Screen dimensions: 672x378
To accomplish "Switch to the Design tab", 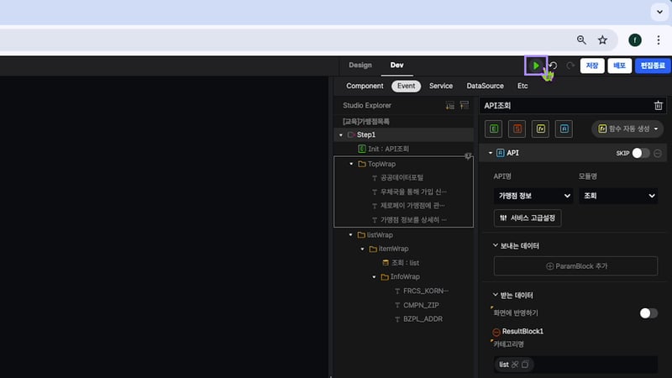I will click(x=360, y=66).
